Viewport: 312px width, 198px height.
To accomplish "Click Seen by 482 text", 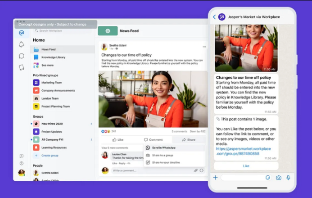I will click(x=198, y=131).
